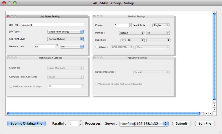Click the maximum steps field showing 20
The image size is (222, 134).
(x=64, y=86)
